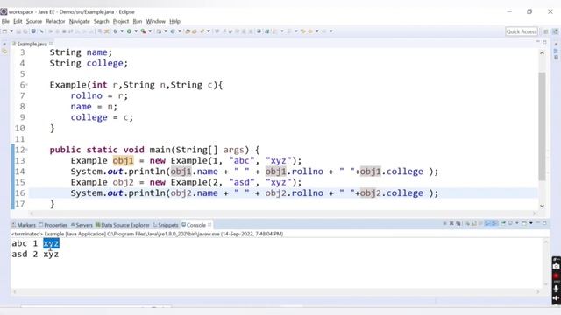Switch to the Data Source Explorer tab
Viewport: 561px width, 315px height.
pyautogui.click(x=123, y=225)
